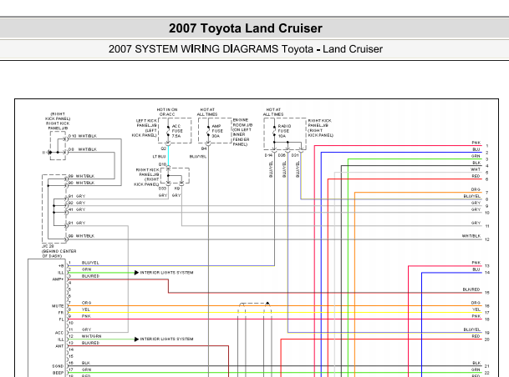Click BLU/YEL label below AMP fuse
The width and height of the screenshot is (509, 377).
tap(198, 157)
